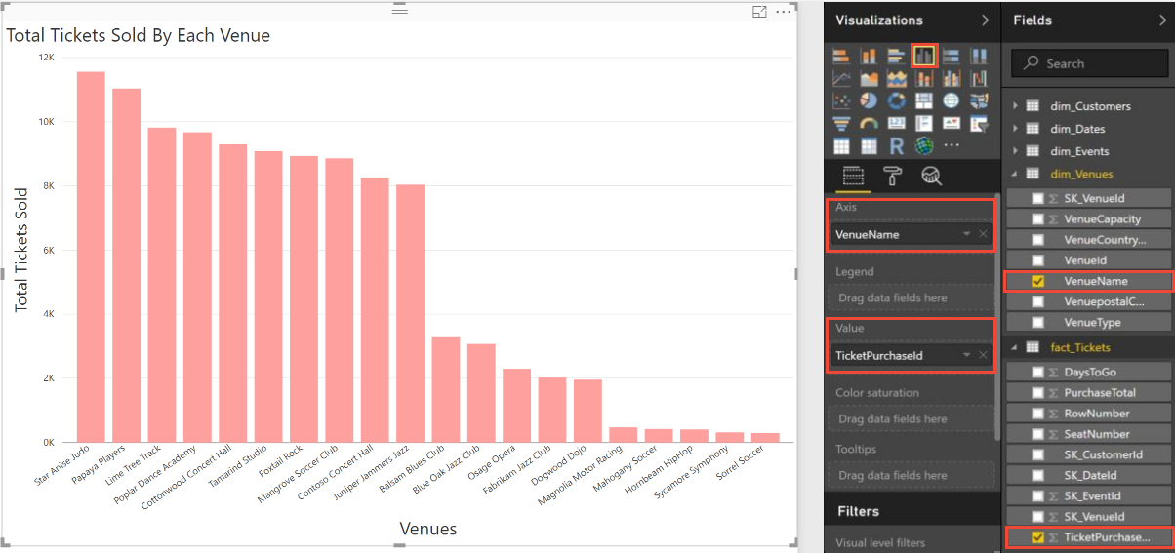
Task: Select the pie chart visualization
Action: (x=869, y=100)
